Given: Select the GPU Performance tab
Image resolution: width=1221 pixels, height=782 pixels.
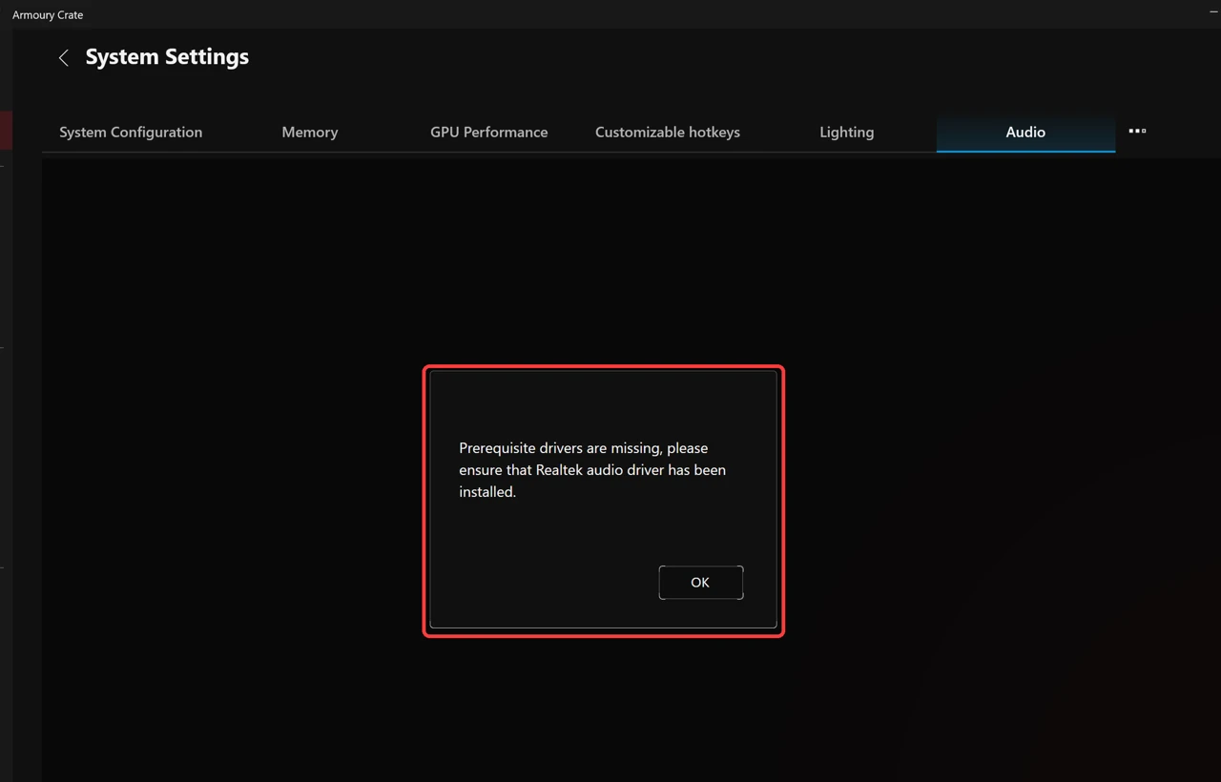Looking at the screenshot, I should 489,132.
